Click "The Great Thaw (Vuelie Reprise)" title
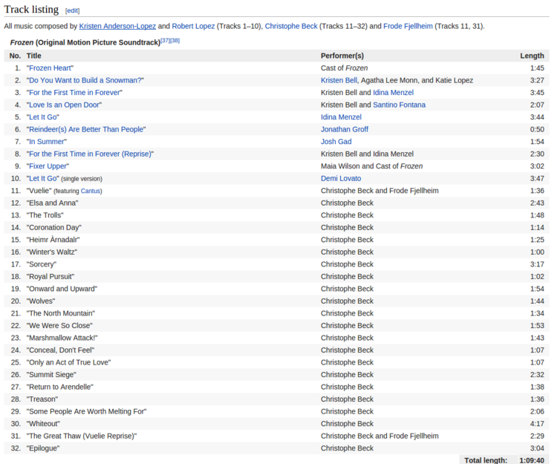The height and width of the screenshot is (464, 557). [82, 436]
